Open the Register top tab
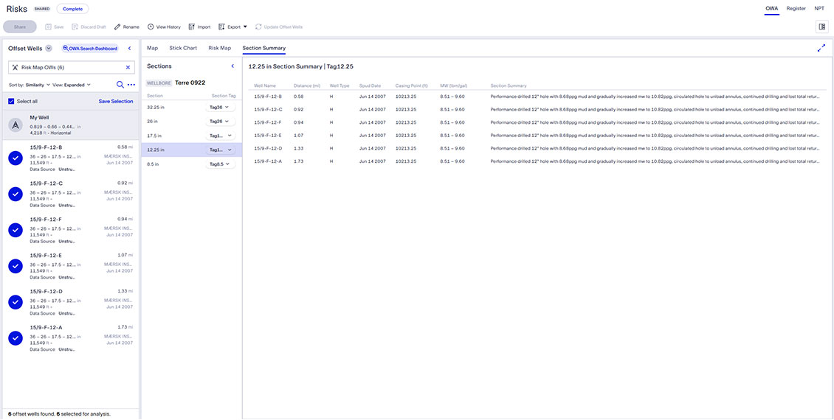The image size is (834, 420). tap(796, 9)
